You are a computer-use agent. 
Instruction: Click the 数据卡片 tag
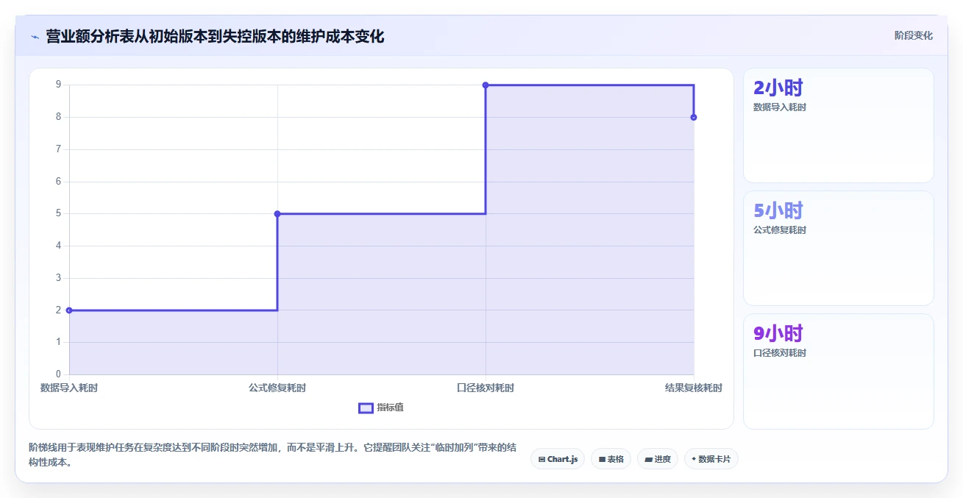pos(711,459)
